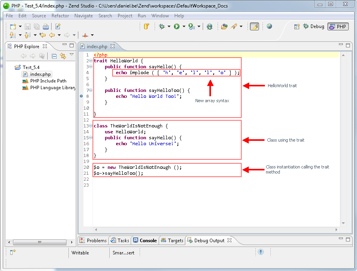Open the Refactor menu

pos(60,16)
